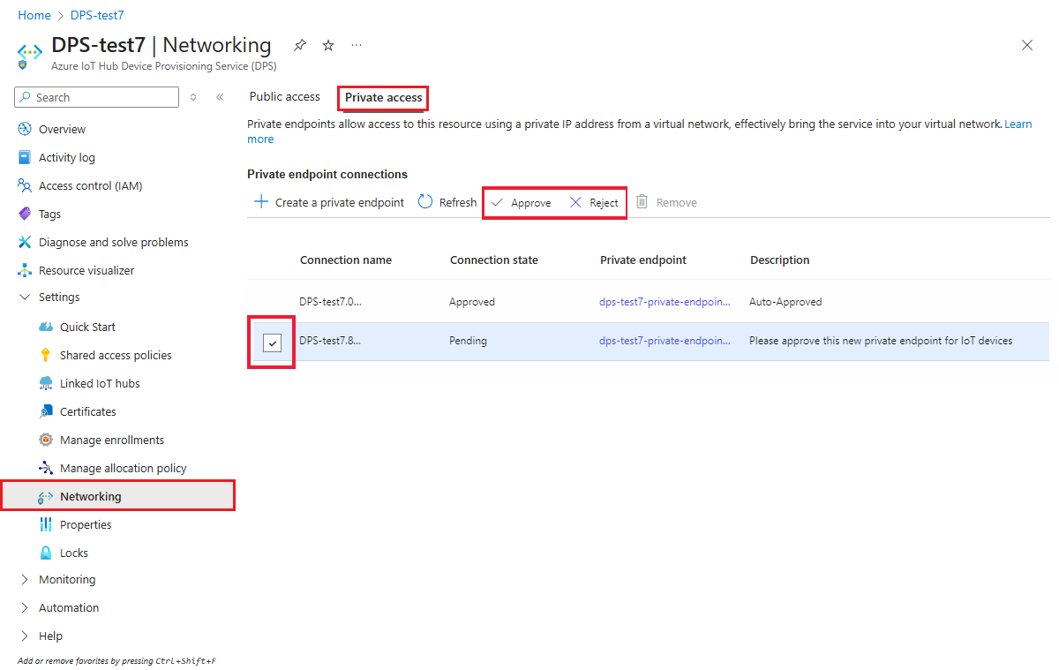This screenshot has width=1059, height=670.
Task: Expand the Automation section
Action: pos(68,607)
